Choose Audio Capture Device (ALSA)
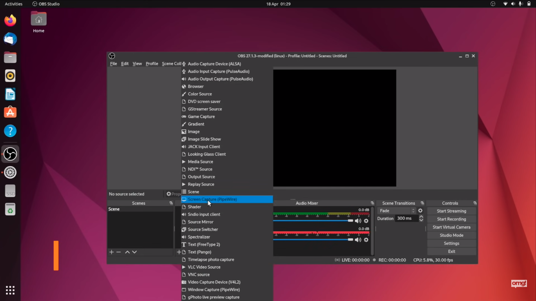The height and width of the screenshot is (301, 536). (227, 64)
